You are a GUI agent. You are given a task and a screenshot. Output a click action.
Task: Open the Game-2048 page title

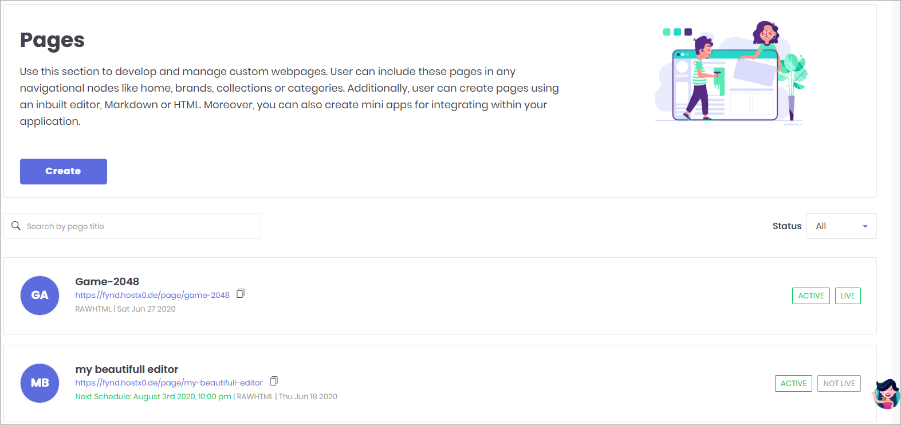[107, 281]
